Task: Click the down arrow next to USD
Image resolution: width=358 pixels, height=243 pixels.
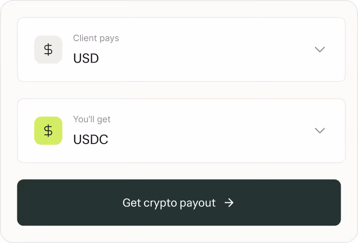Action: pos(320,50)
